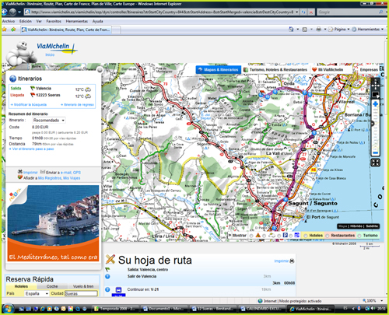Image resolution: width=389 pixels, height=315 pixels.
Task: Click the step 2 blue route marker
Action: coord(107,289)
